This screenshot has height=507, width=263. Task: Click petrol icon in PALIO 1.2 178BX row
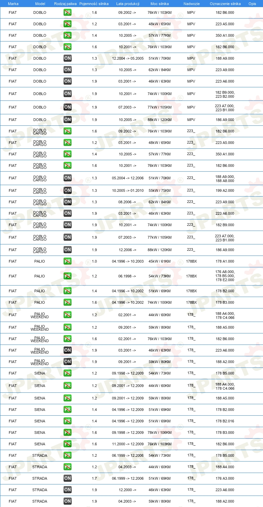pos(68,276)
